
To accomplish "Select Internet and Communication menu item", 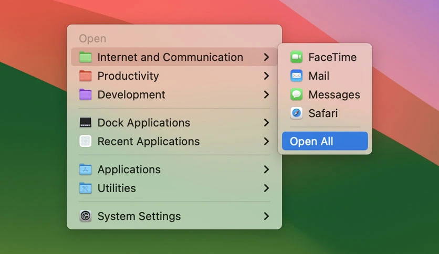I will pyautogui.click(x=174, y=57).
